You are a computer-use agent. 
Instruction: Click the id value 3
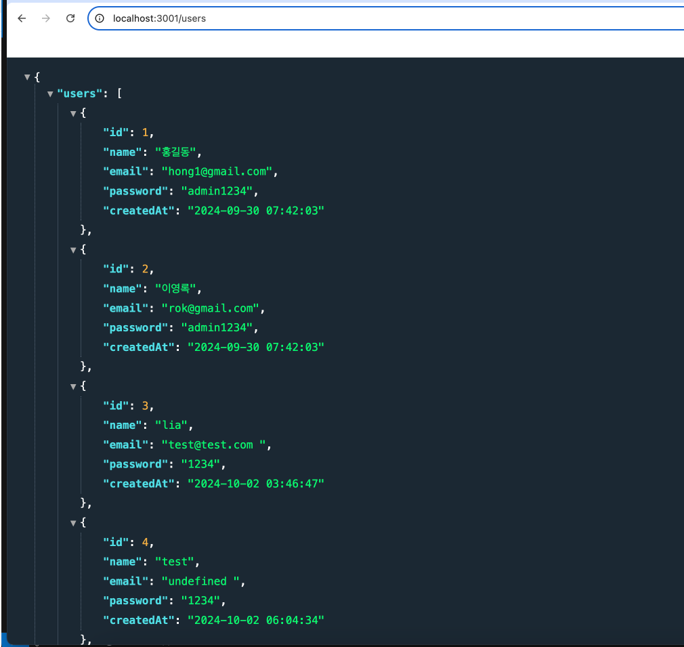(x=145, y=405)
